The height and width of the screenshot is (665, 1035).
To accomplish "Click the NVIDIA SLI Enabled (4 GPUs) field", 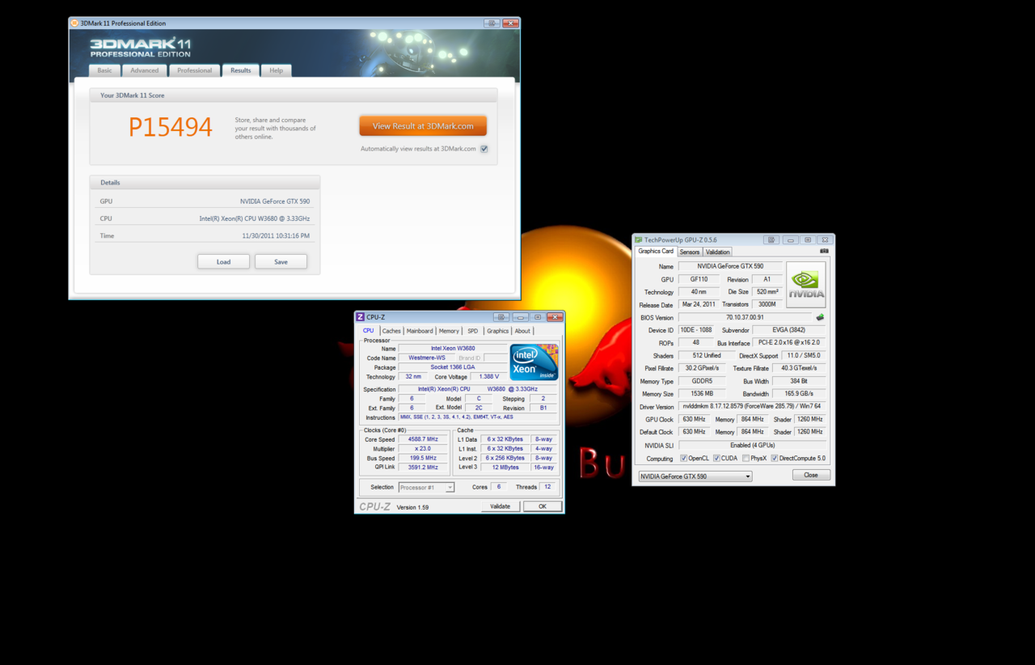I will (x=752, y=445).
